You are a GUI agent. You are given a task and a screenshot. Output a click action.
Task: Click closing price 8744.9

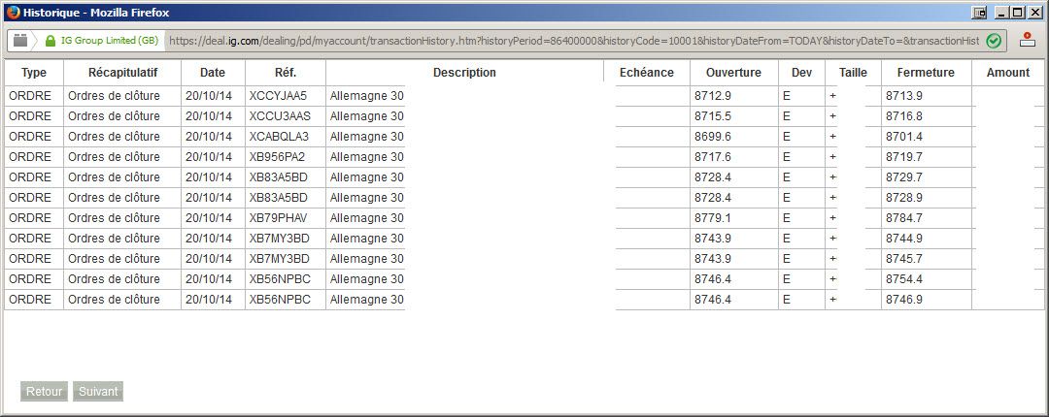click(904, 239)
